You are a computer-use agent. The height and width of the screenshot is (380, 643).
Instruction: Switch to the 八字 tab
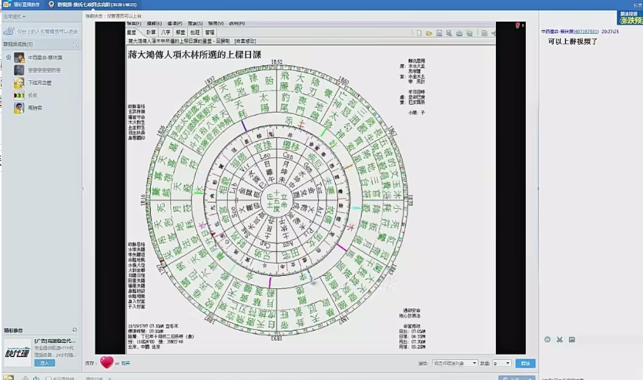tap(166, 32)
